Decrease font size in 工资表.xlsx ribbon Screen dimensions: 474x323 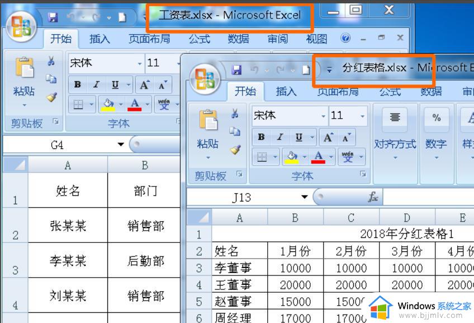[163, 85]
